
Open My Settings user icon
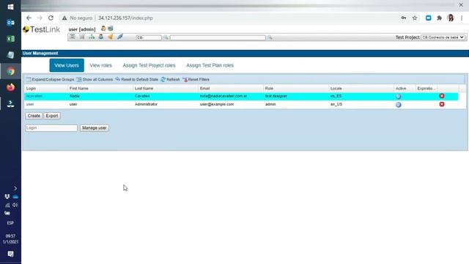[x=103, y=29]
